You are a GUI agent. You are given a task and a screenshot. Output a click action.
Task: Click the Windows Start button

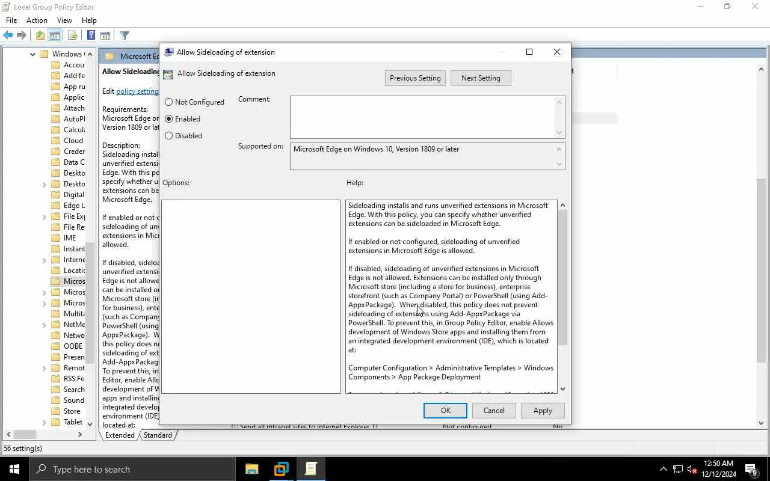point(14,469)
